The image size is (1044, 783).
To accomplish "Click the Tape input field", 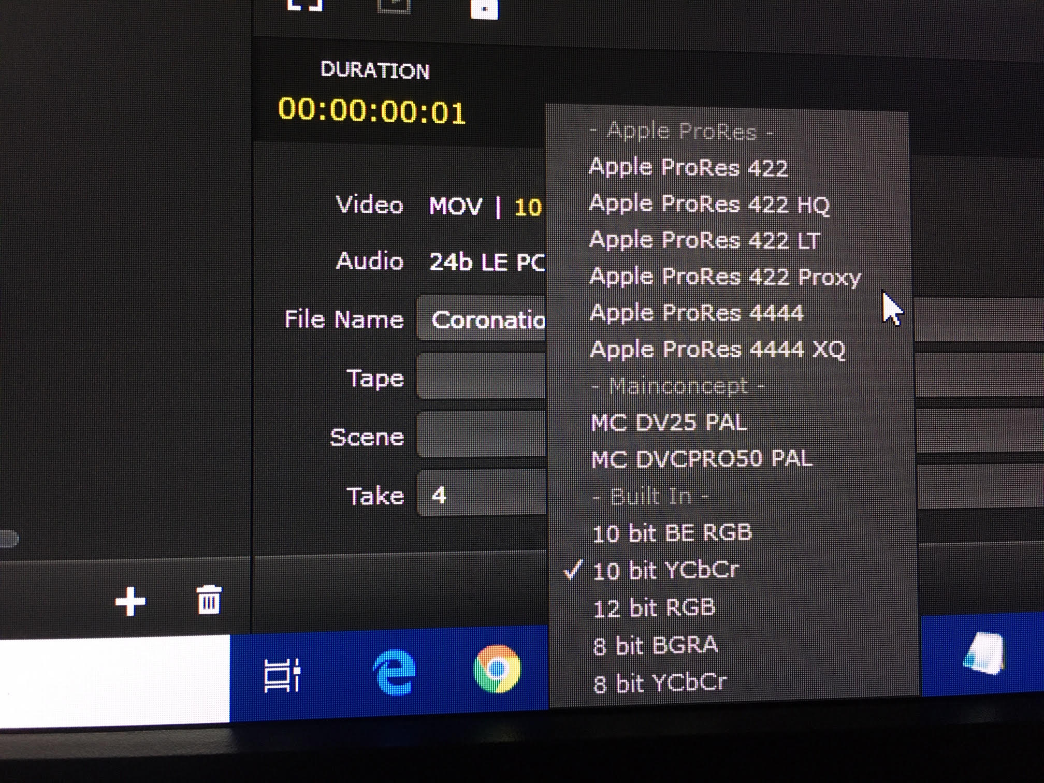I will pos(481,377).
